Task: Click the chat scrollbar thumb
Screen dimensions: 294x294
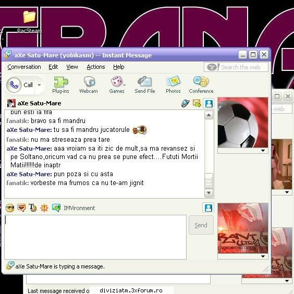Action: point(209,181)
